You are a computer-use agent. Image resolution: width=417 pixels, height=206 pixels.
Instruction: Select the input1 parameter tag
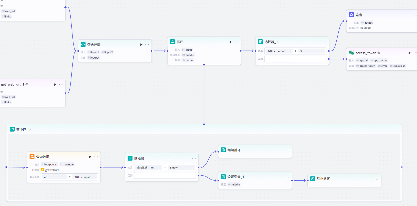pyautogui.click(x=93, y=52)
